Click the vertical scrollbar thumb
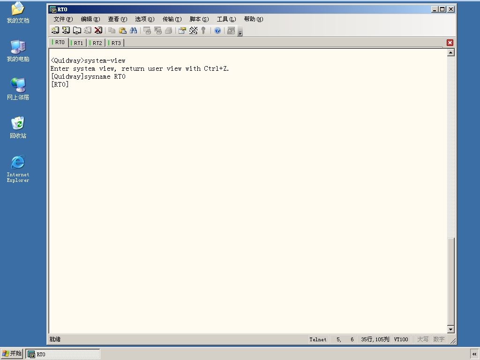The height and width of the screenshot is (360, 480). 450,282
